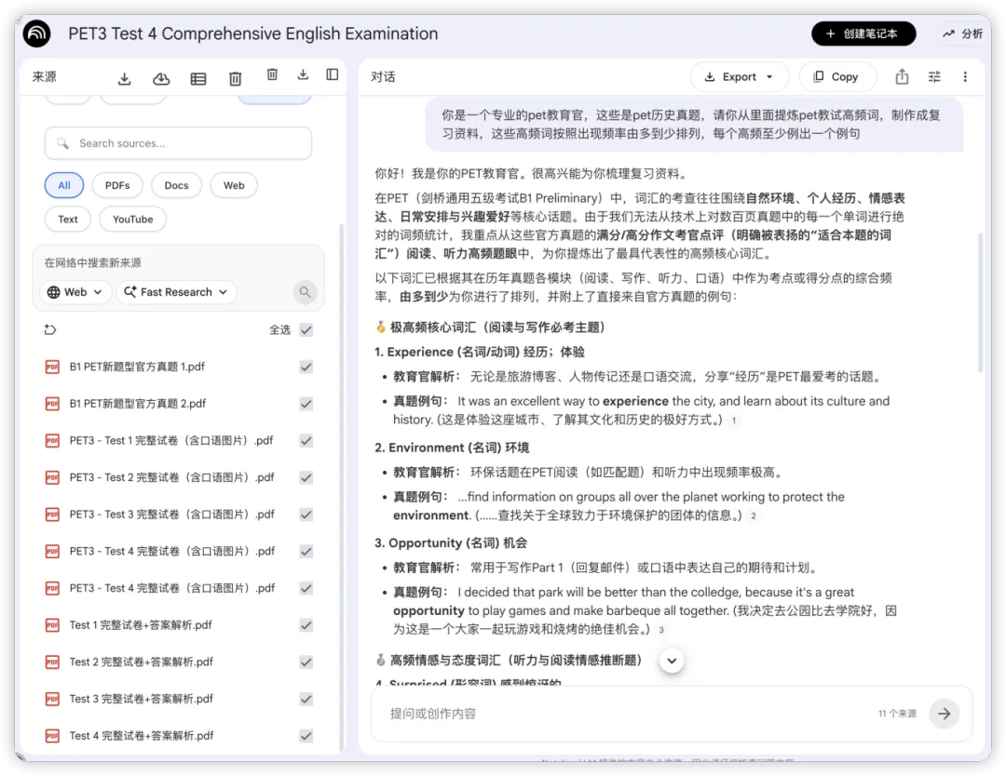Open Test 3 完整试卷+答案解析.pdf source

(142, 699)
